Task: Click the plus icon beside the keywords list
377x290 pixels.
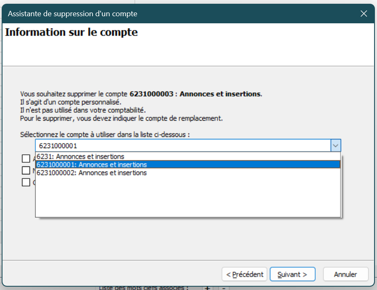Action: [208, 288]
